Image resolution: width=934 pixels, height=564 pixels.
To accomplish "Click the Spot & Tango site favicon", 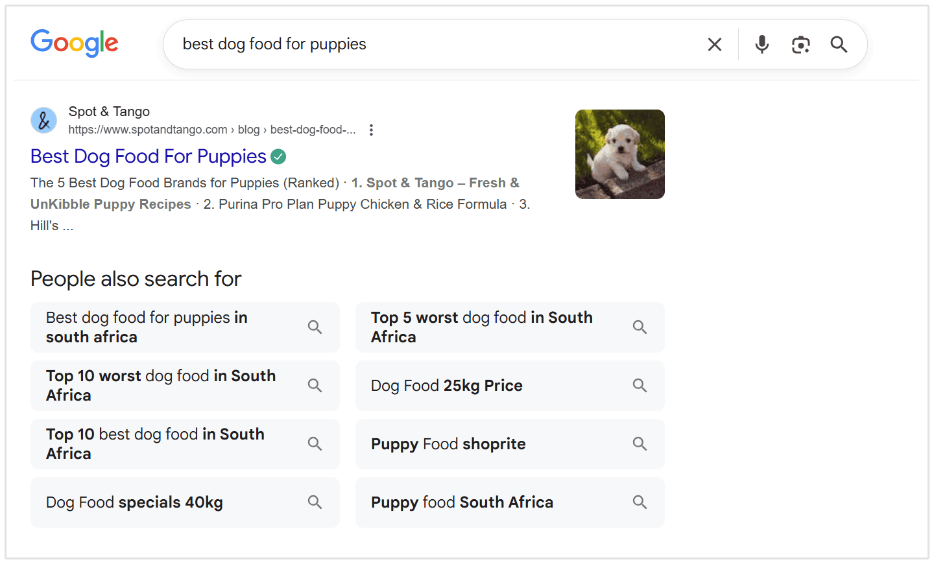I will (x=43, y=120).
